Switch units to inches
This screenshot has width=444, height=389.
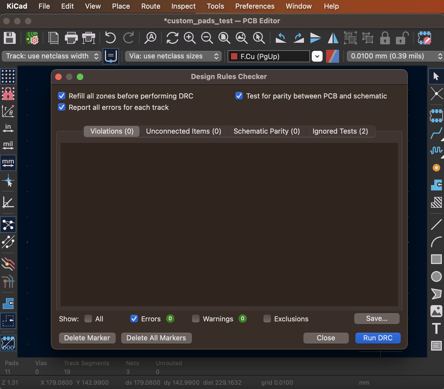click(8, 128)
